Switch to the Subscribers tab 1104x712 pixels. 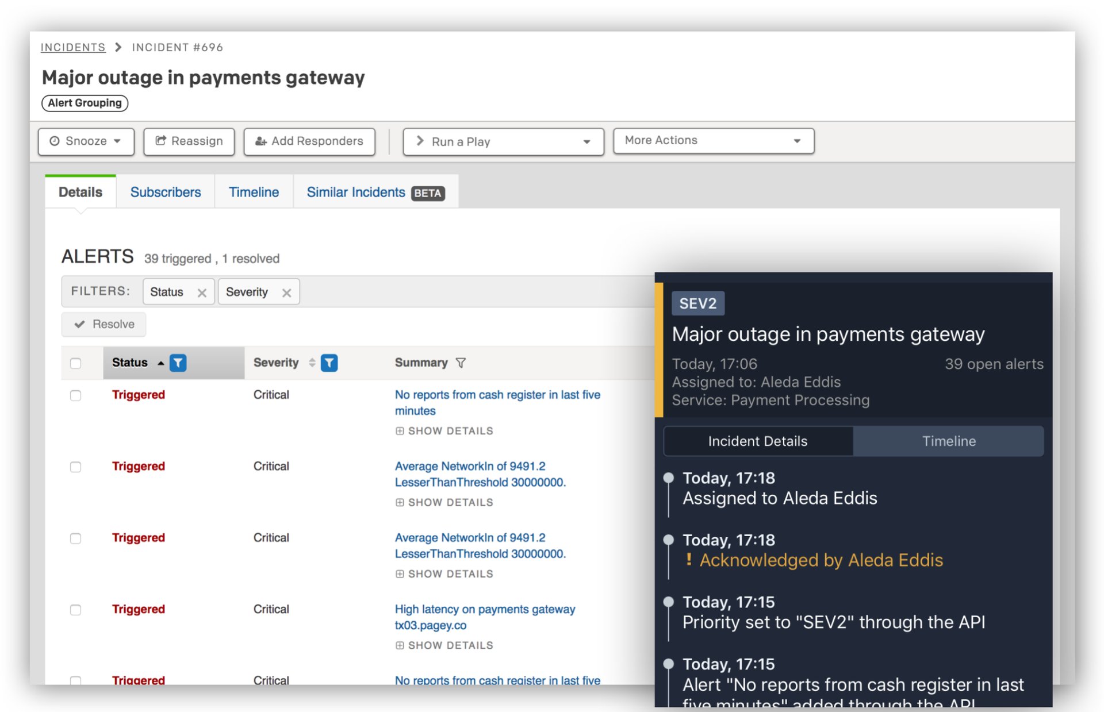pyautogui.click(x=166, y=192)
